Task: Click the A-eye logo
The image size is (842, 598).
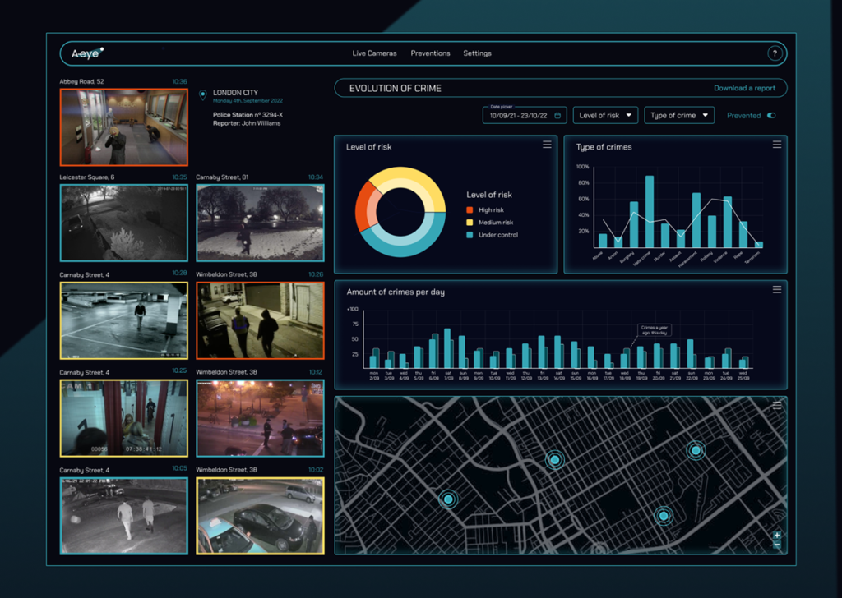Action: pos(87,53)
